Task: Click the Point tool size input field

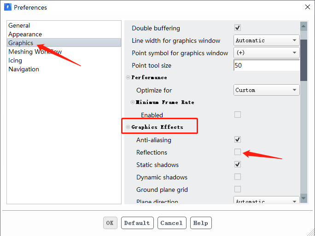Action: 267,65
